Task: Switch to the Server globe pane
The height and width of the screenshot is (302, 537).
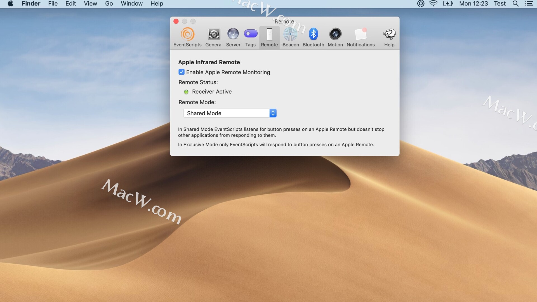Action: point(233,37)
